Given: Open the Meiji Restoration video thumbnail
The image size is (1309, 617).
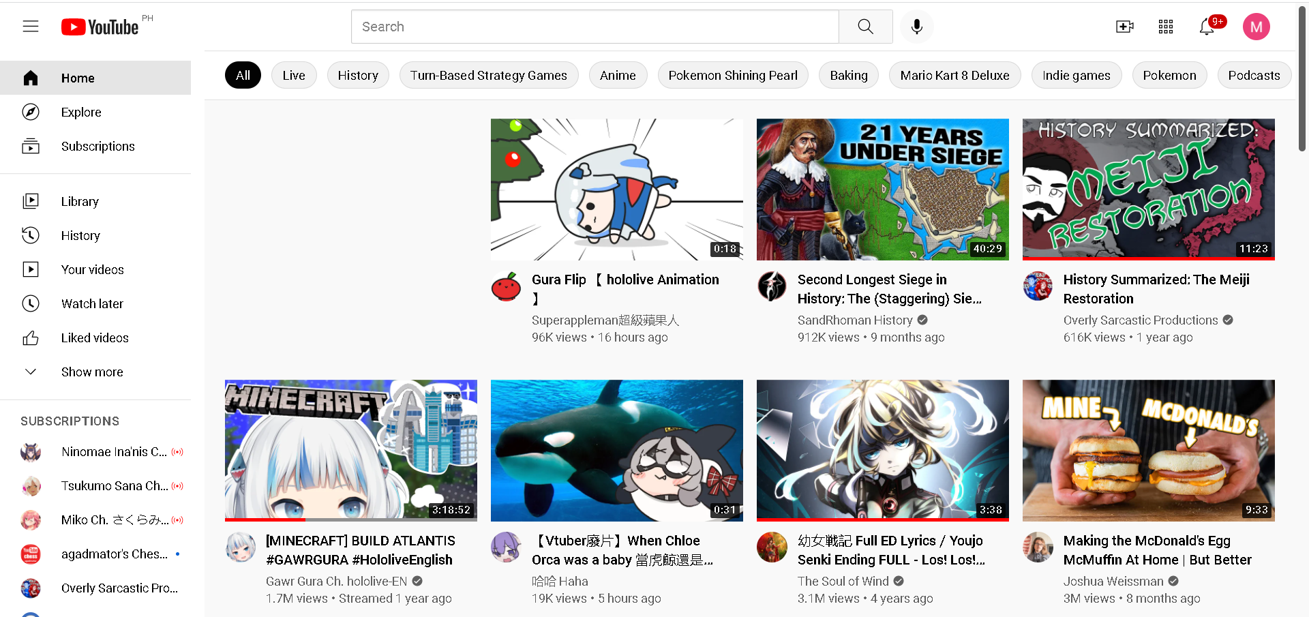Looking at the screenshot, I should 1149,190.
